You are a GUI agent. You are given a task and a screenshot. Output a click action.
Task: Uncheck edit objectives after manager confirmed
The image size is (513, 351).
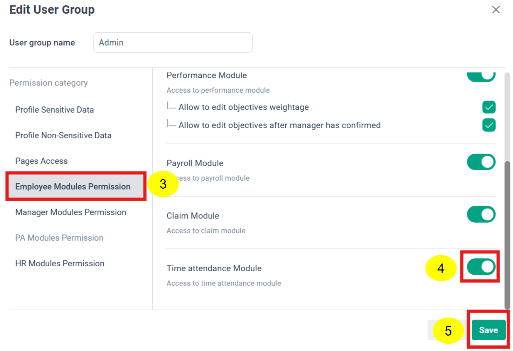click(489, 125)
